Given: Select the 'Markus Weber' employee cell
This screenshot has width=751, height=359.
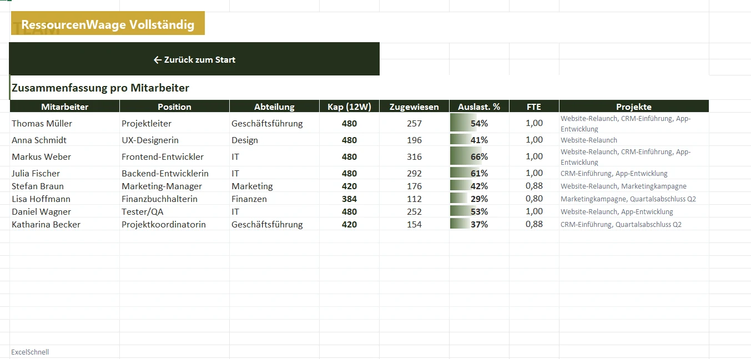Looking at the screenshot, I should pyautogui.click(x=65, y=156).
